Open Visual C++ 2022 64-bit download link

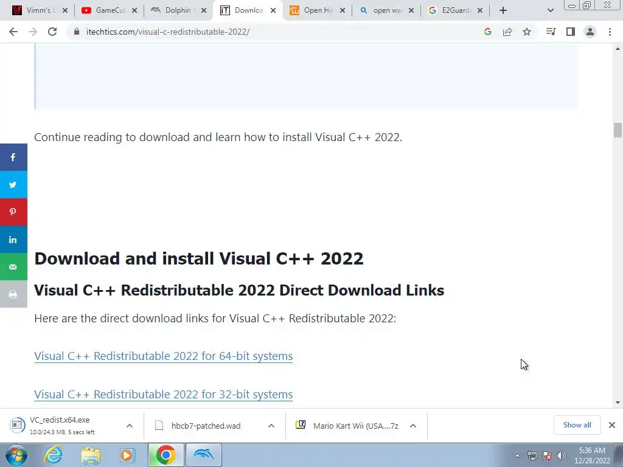(x=163, y=356)
